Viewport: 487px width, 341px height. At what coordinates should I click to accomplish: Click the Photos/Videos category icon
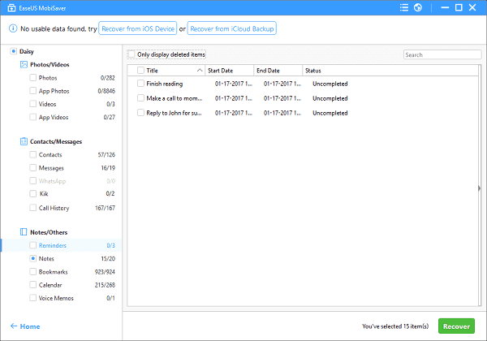click(x=24, y=64)
